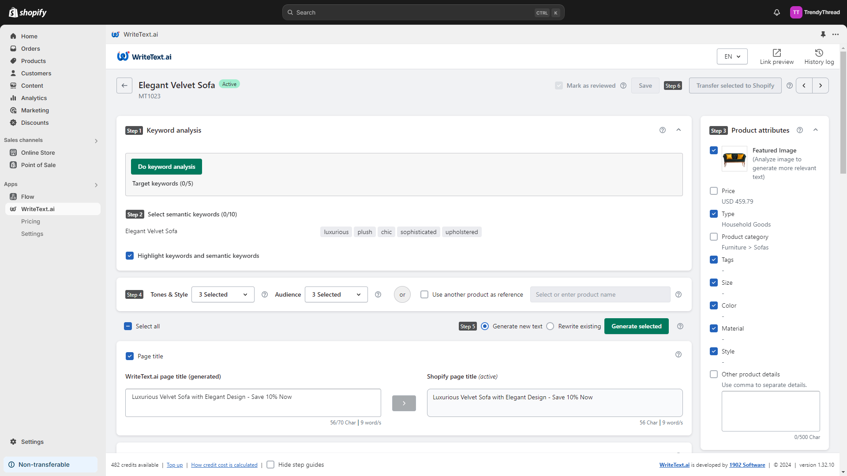Go to previous product
The width and height of the screenshot is (847, 476).
pyautogui.click(x=804, y=86)
